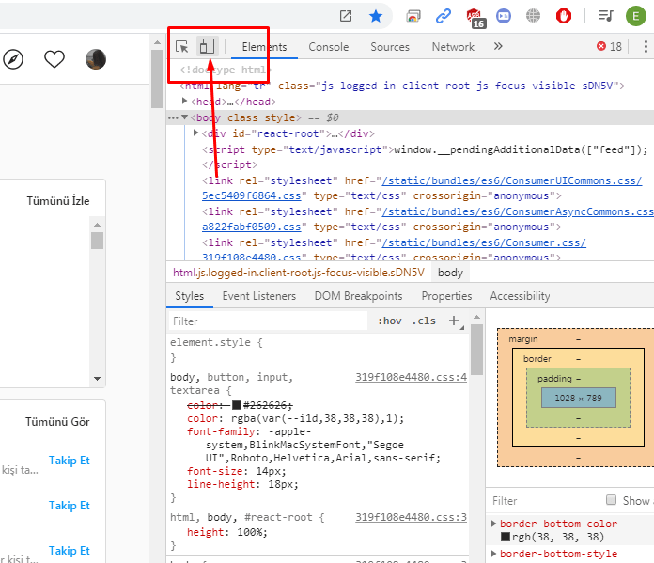Screen dimensions: 654x563
Task: Open the #262626 color swatch
Action: [x=237, y=405]
